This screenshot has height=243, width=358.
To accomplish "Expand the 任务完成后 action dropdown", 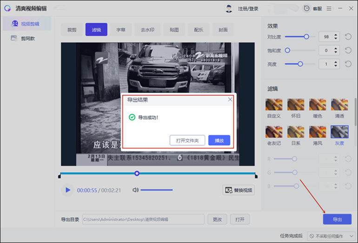I will (331, 236).
